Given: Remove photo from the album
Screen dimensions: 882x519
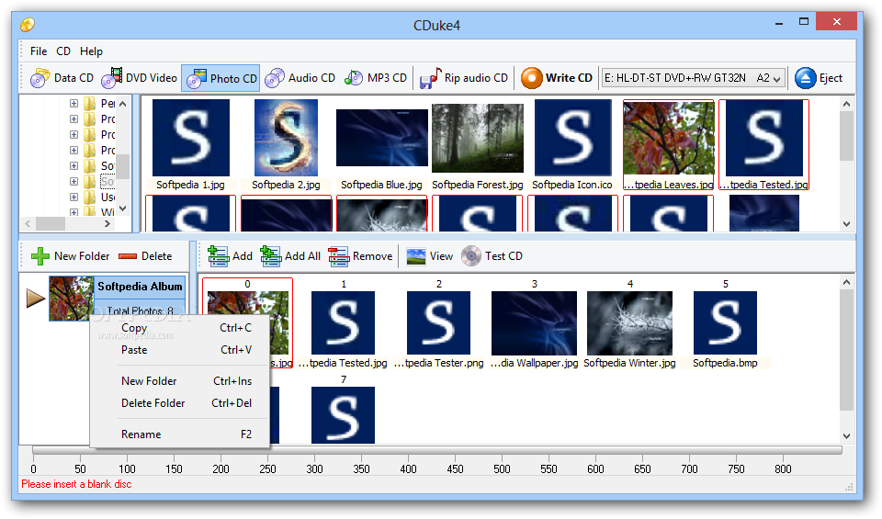Looking at the screenshot, I should point(360,256).
